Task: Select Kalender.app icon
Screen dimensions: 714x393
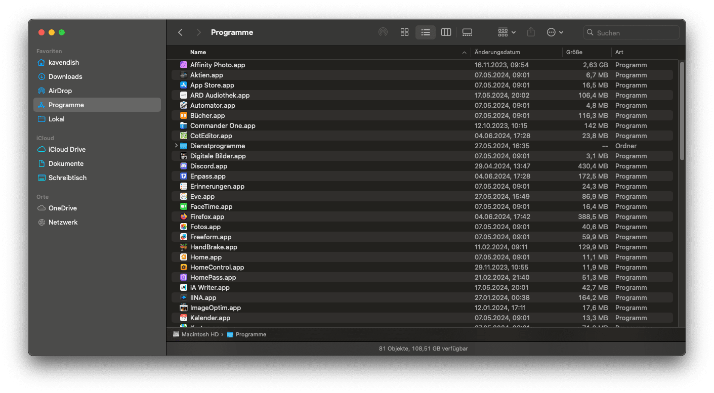Action: [x=184, y=318]
